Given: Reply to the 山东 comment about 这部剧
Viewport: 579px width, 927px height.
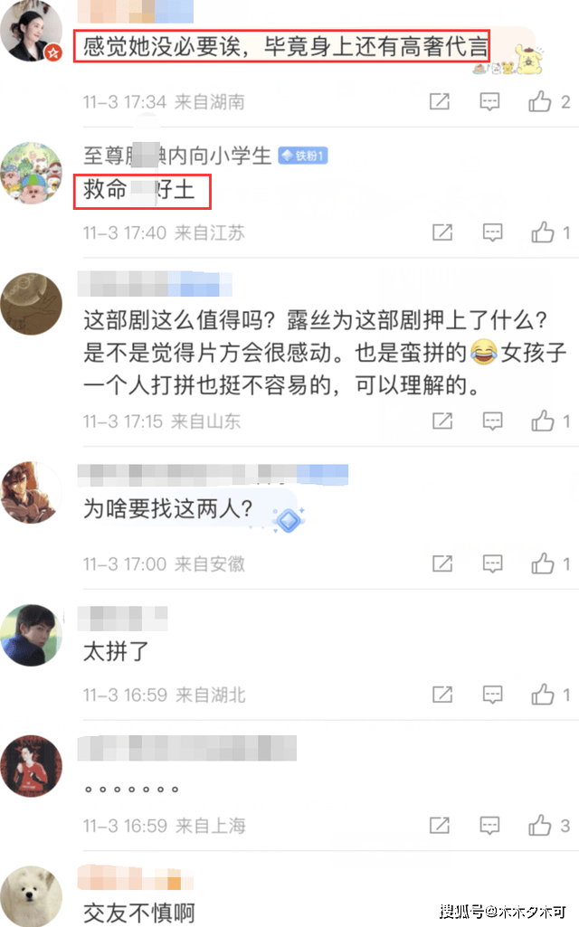Looking at the screenshot, I should pyautogui.click(x=493, y=421).
